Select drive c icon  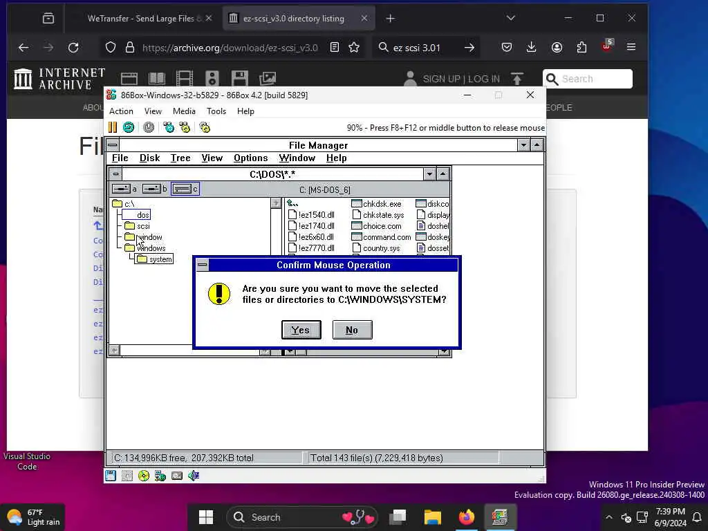pyautogui.click(x=185, y=189)
